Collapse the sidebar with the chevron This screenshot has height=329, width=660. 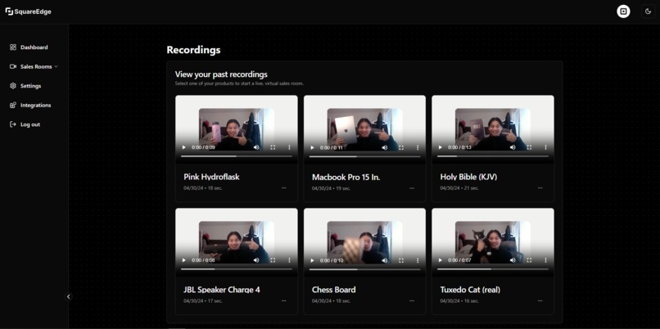pyautogui.click(x=69, y=296)
